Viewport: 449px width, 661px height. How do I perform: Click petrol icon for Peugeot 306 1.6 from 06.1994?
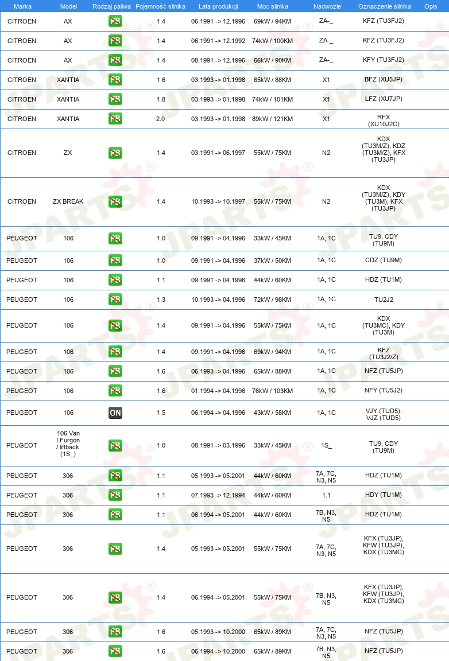[x=115, y=651]
